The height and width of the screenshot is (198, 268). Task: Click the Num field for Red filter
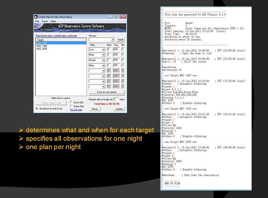click(109, 55)
